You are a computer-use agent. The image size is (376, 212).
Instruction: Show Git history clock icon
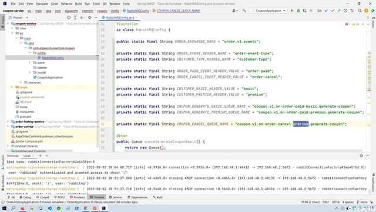tap(345, 11)
